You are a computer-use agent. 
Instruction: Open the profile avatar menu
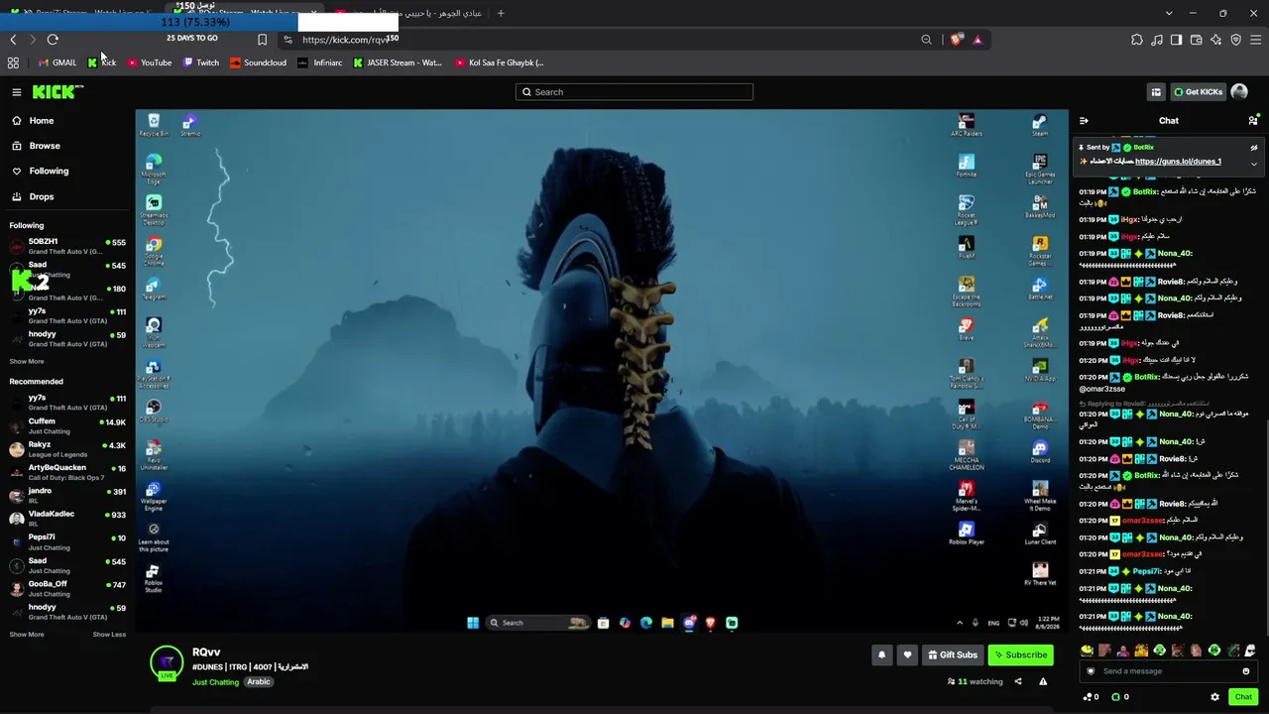[x=1239, y=92]
